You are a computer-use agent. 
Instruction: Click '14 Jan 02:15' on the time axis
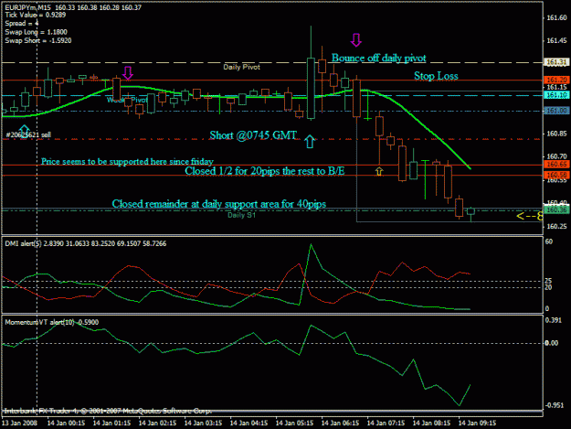(157, 423)
